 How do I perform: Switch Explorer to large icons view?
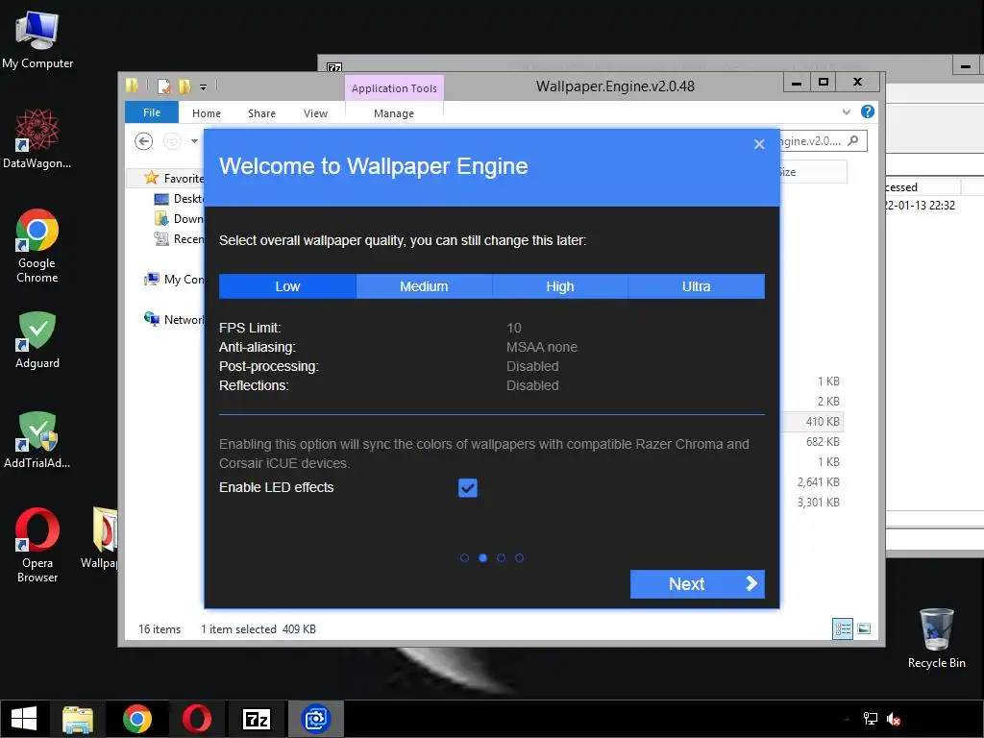(x=864, y=628)
